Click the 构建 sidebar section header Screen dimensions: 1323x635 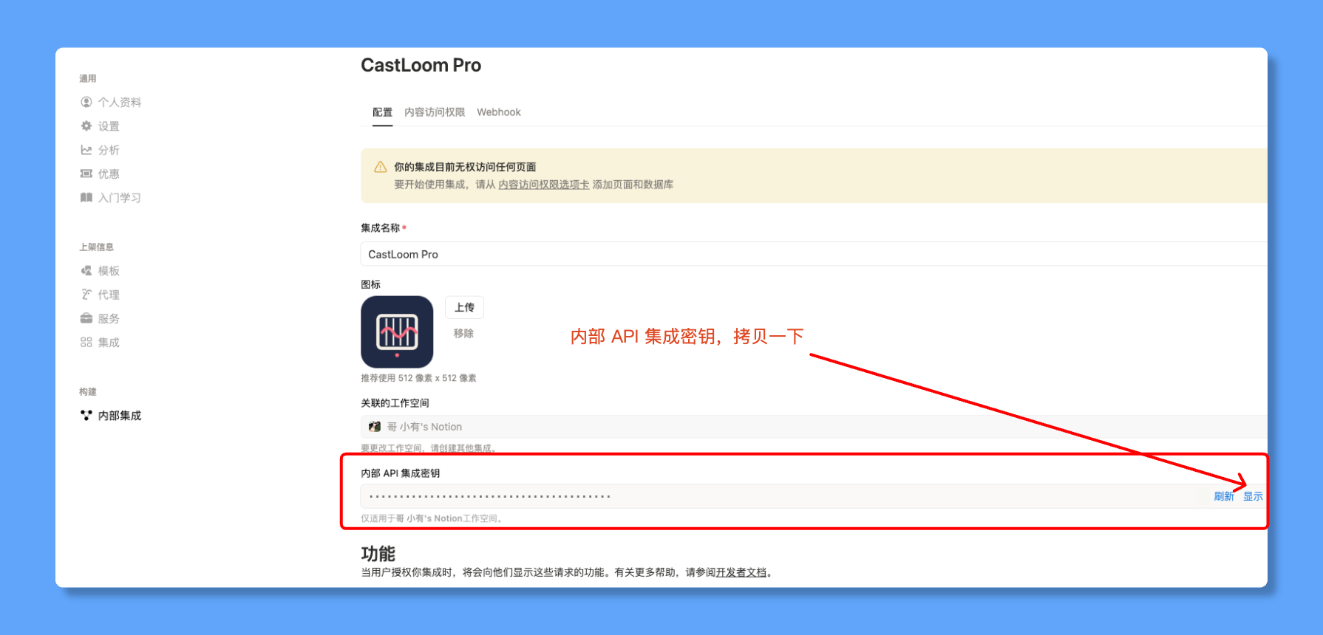pos(88,391)
